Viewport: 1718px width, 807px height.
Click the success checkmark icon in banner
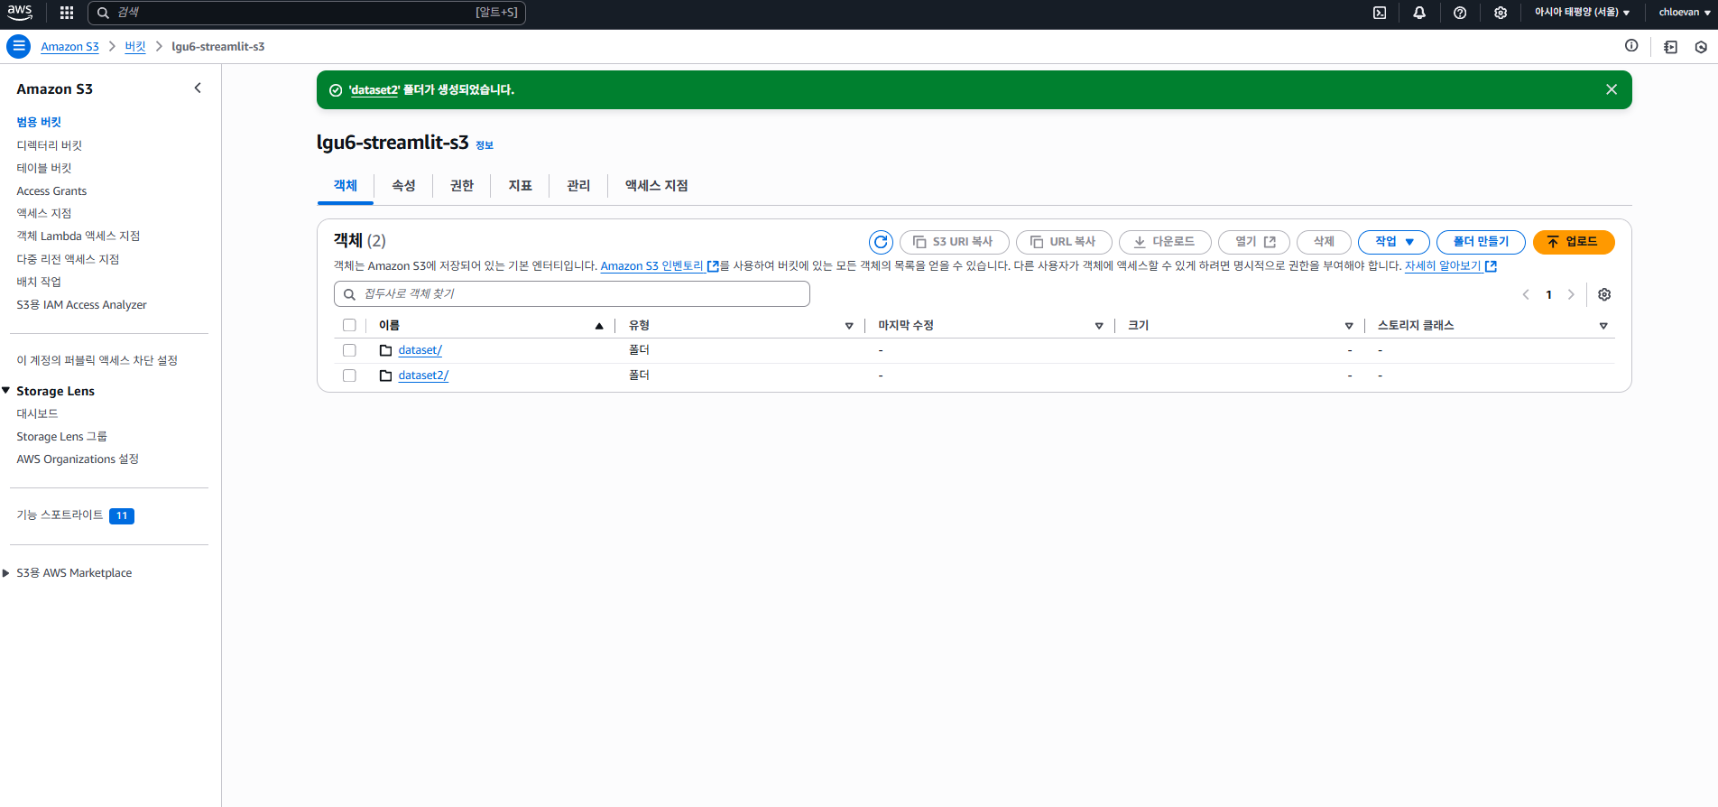pos(336,90)
